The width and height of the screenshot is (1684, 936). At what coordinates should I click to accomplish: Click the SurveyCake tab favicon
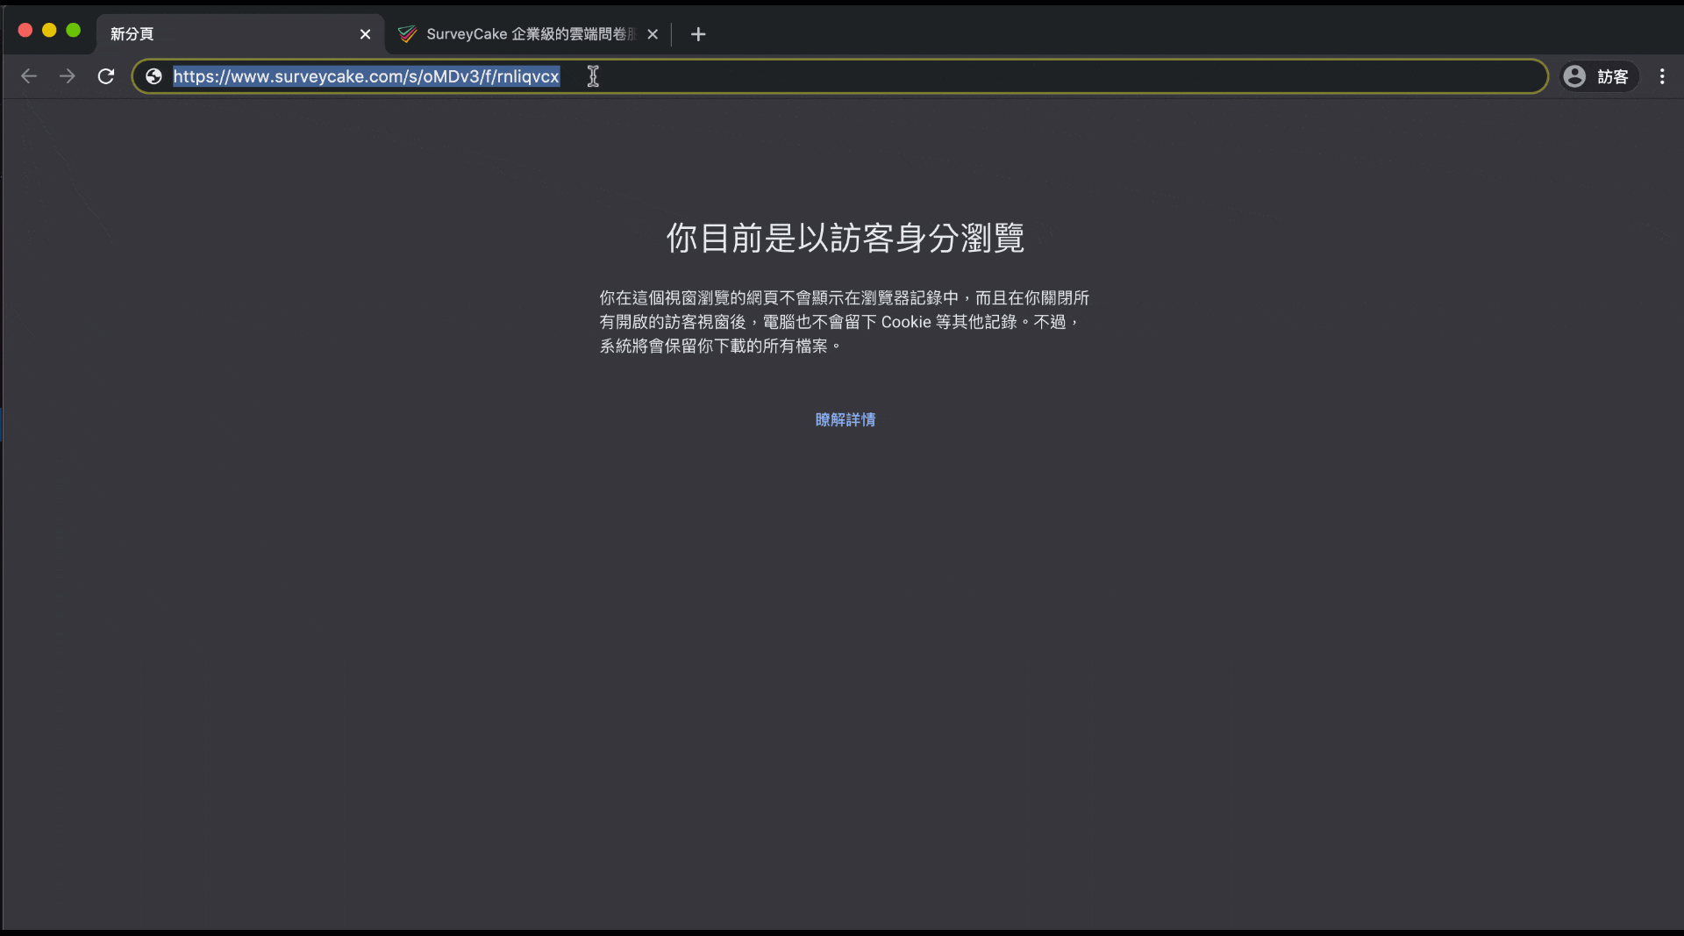click(x=407, y=34)
